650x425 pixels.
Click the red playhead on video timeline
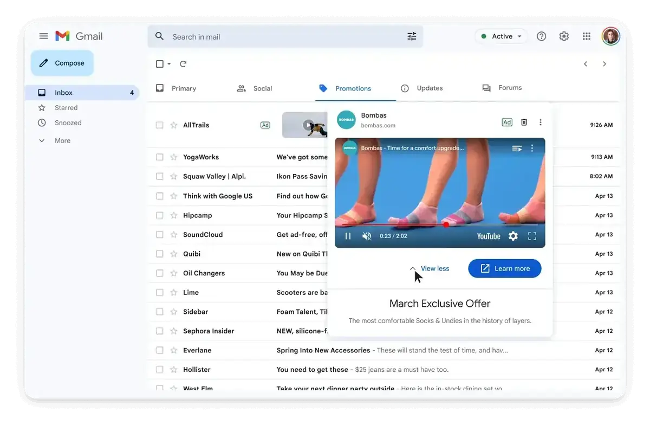coord(446,224)
